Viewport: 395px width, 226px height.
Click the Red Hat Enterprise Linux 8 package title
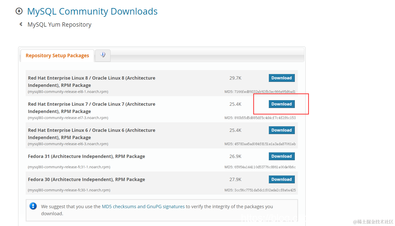[92, 82]
